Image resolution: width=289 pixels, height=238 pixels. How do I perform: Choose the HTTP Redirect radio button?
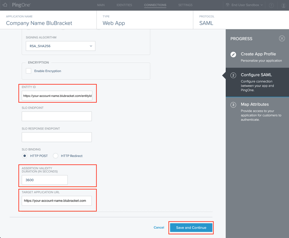click(x=56, y=156)
